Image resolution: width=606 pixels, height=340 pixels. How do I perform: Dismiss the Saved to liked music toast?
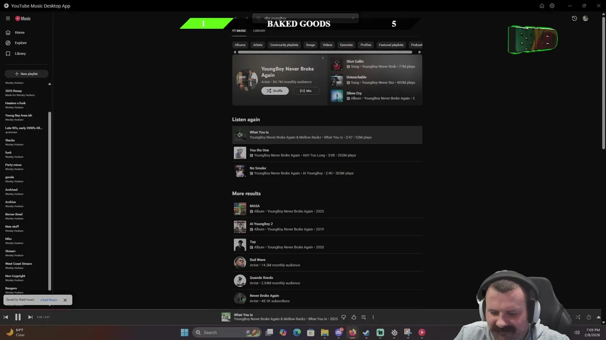[65, 300]
